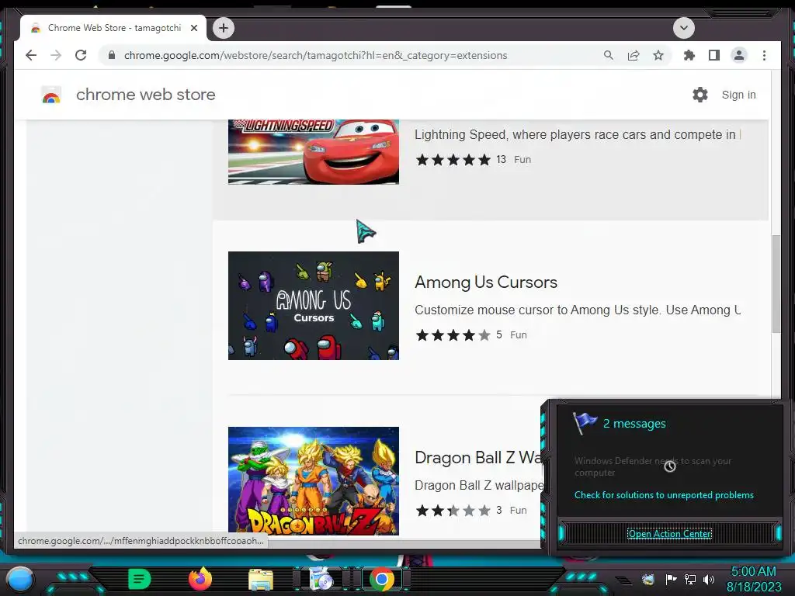Open the volume speaker tray icon
This screenshot has width=795, height=596.
tap(709, 579)
